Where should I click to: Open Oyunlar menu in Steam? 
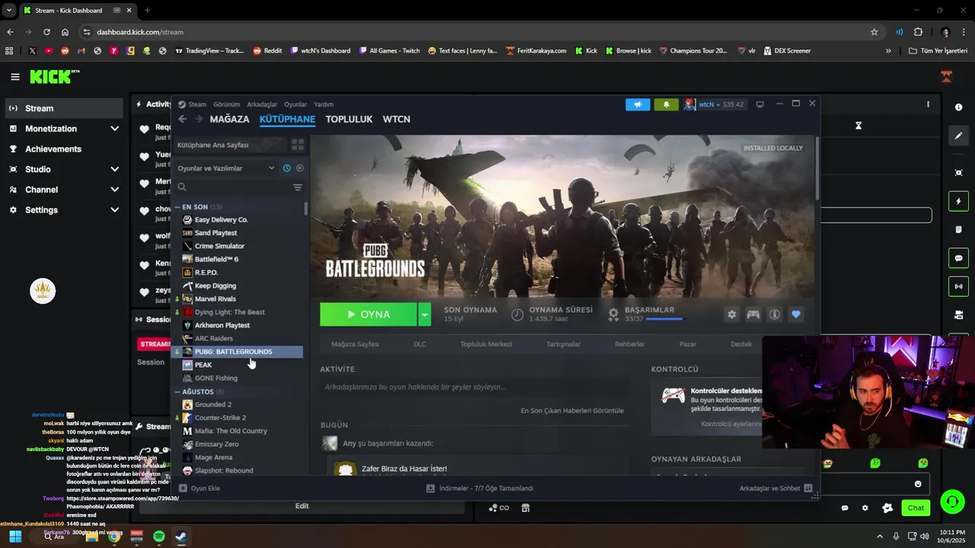[x=296, y=104]
